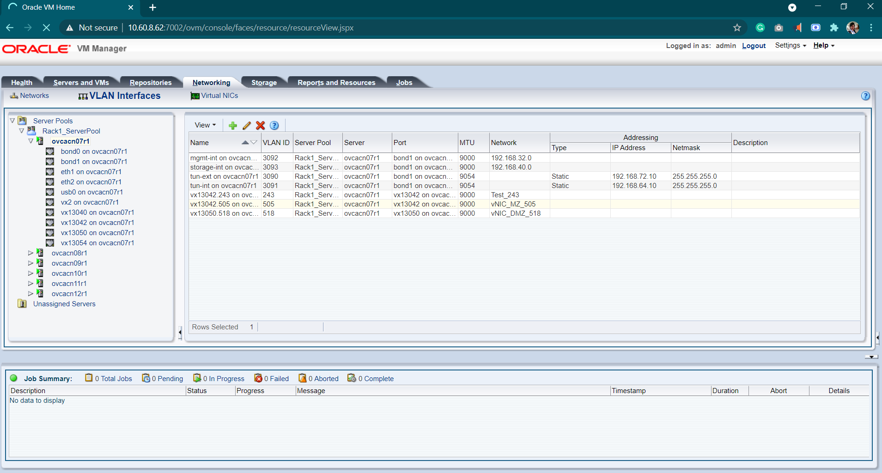Click the browser bookmark star icon
882x473 pixels.
[x=737, y=28]
